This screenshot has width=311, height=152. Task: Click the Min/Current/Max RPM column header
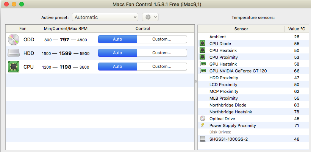click(66, 28)
